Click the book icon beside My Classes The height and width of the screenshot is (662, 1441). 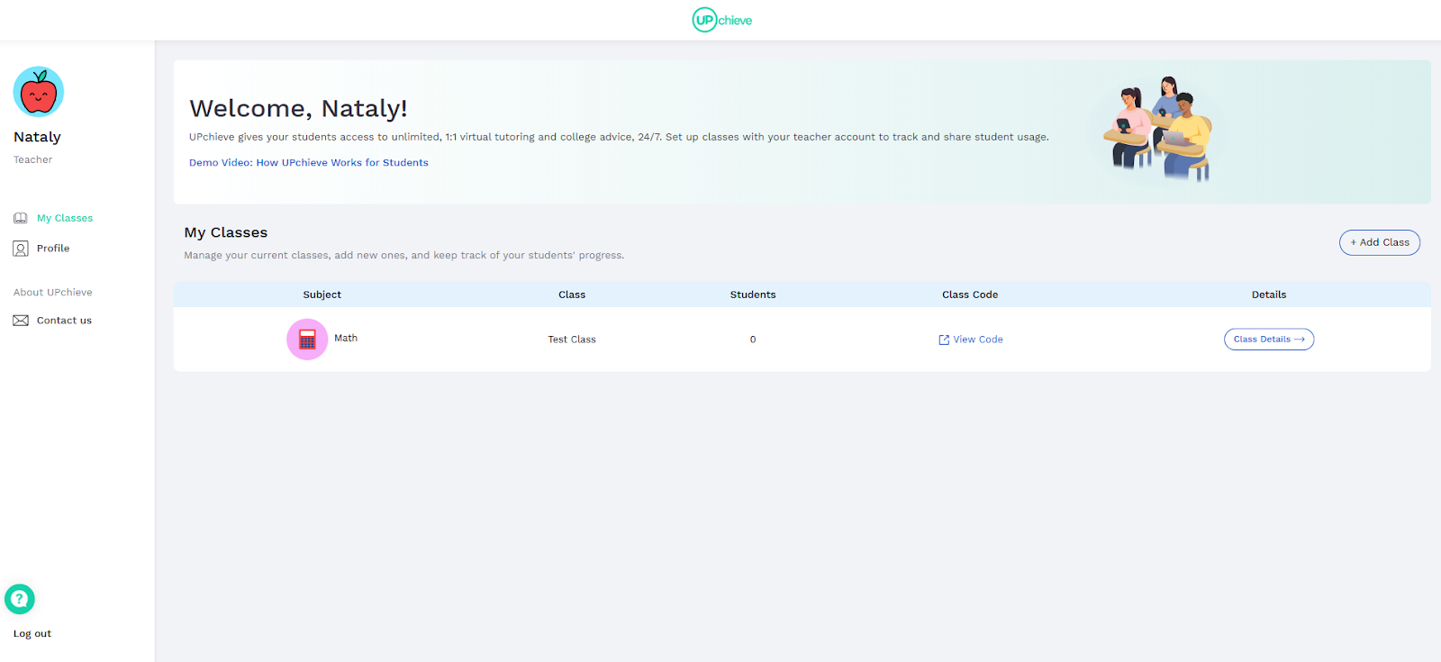21,218
